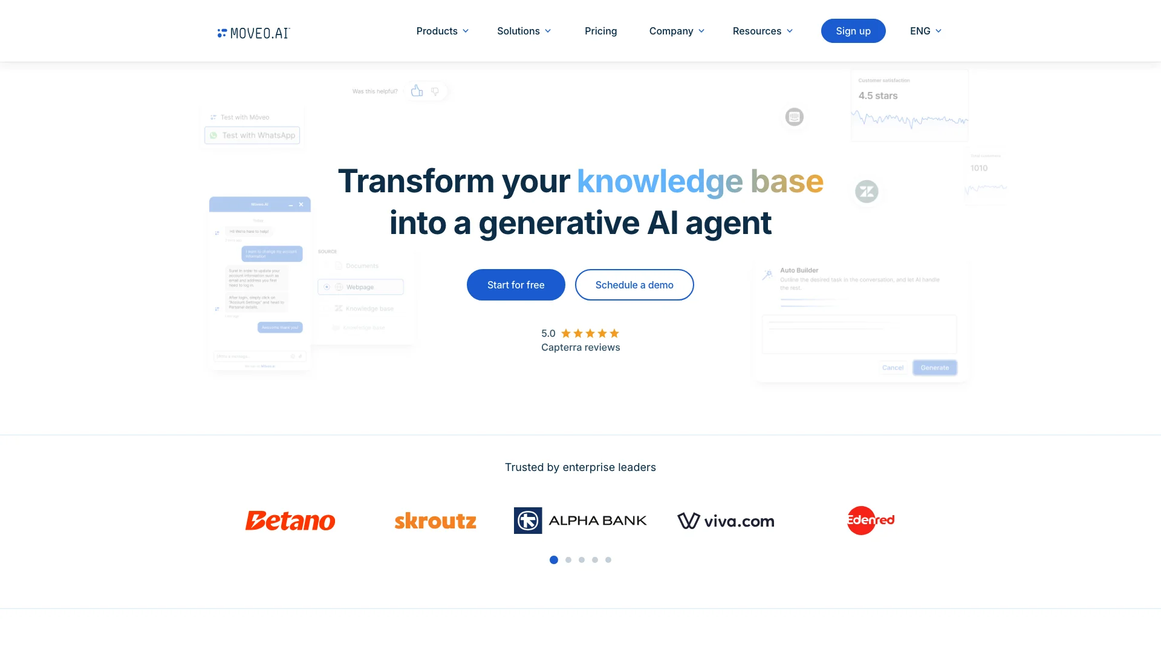Click the Start for free button
Screen dimensions: 1161x653
[x=516, y=285]
